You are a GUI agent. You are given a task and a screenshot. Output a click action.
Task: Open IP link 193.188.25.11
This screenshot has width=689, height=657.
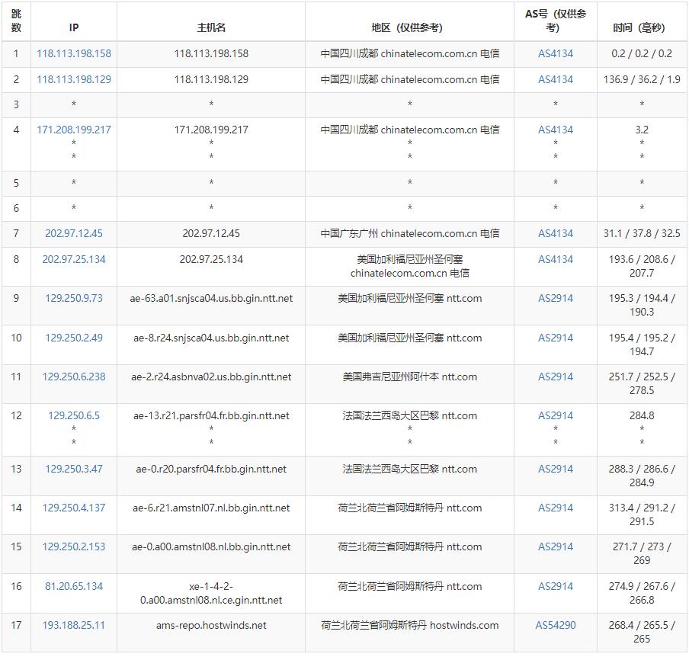pyautogui.click(x=74, y=625)
